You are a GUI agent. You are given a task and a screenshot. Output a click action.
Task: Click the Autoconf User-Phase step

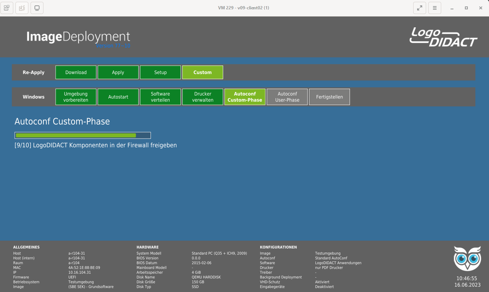[287, 97]
